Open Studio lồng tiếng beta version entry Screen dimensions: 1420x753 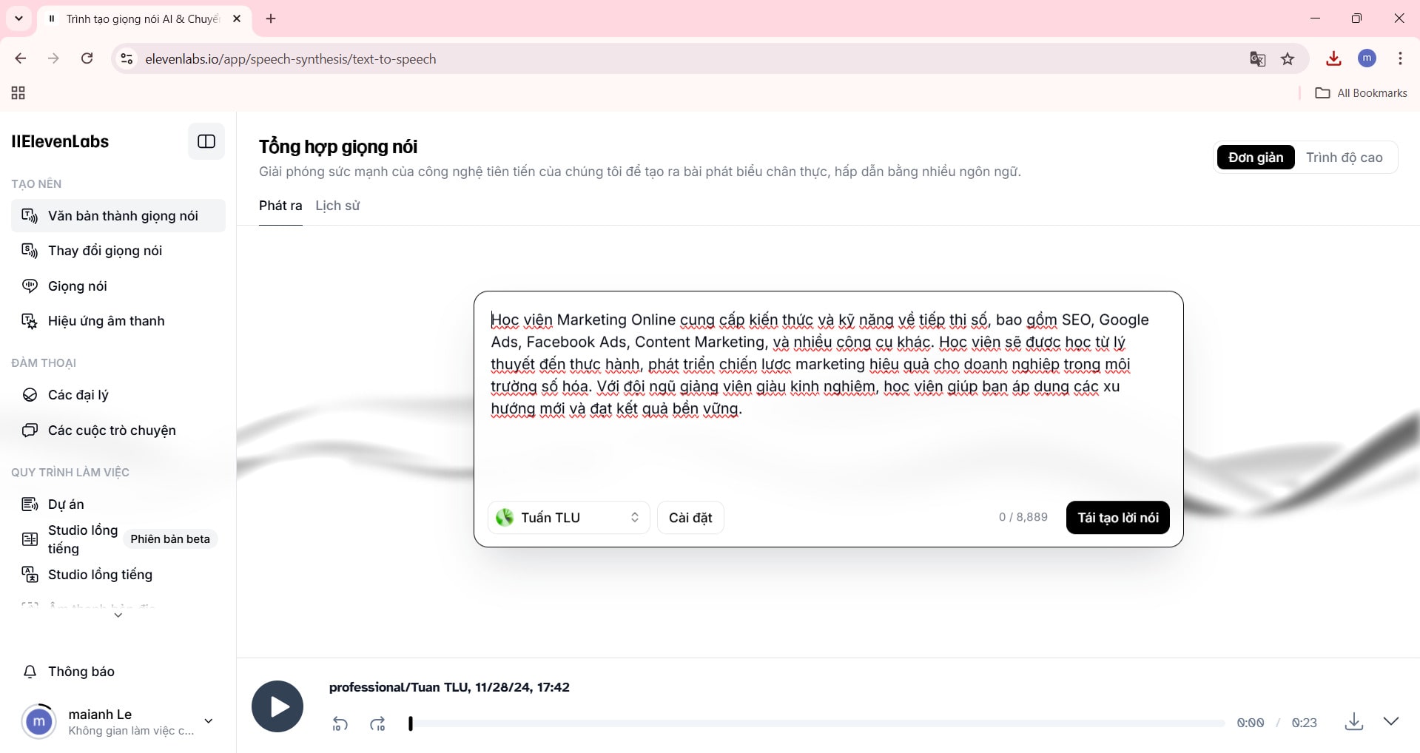[118, 539]
